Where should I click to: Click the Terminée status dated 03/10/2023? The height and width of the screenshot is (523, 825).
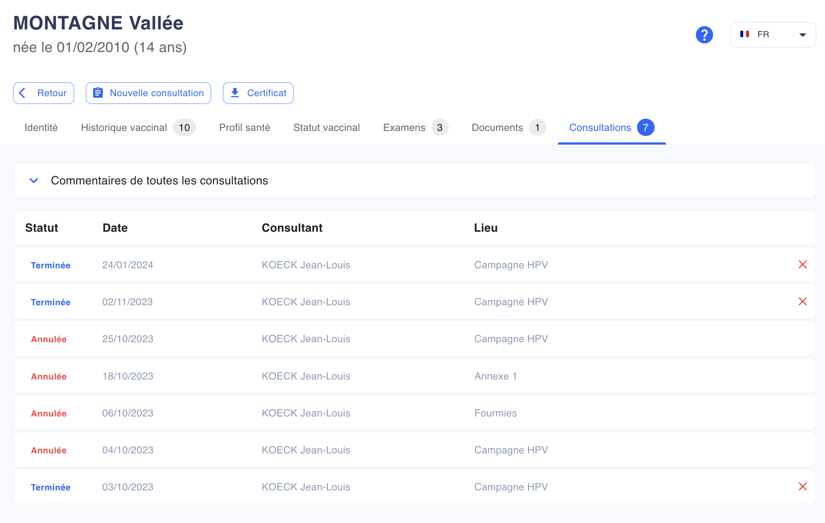coord(51,487)
